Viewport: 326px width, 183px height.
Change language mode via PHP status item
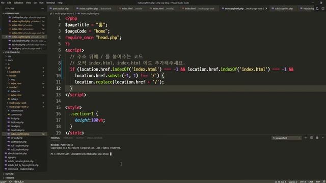click(x=318, y=181)
